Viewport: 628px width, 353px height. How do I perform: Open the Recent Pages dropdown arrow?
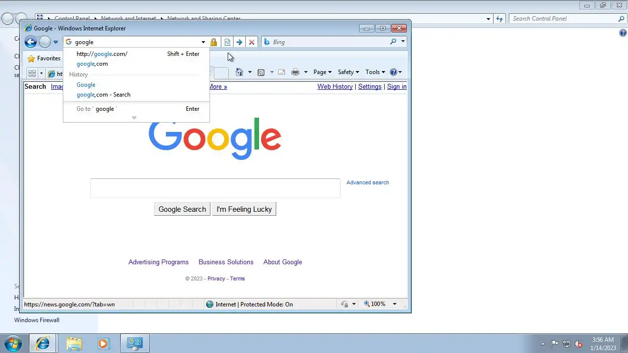(x=55, y=42)
